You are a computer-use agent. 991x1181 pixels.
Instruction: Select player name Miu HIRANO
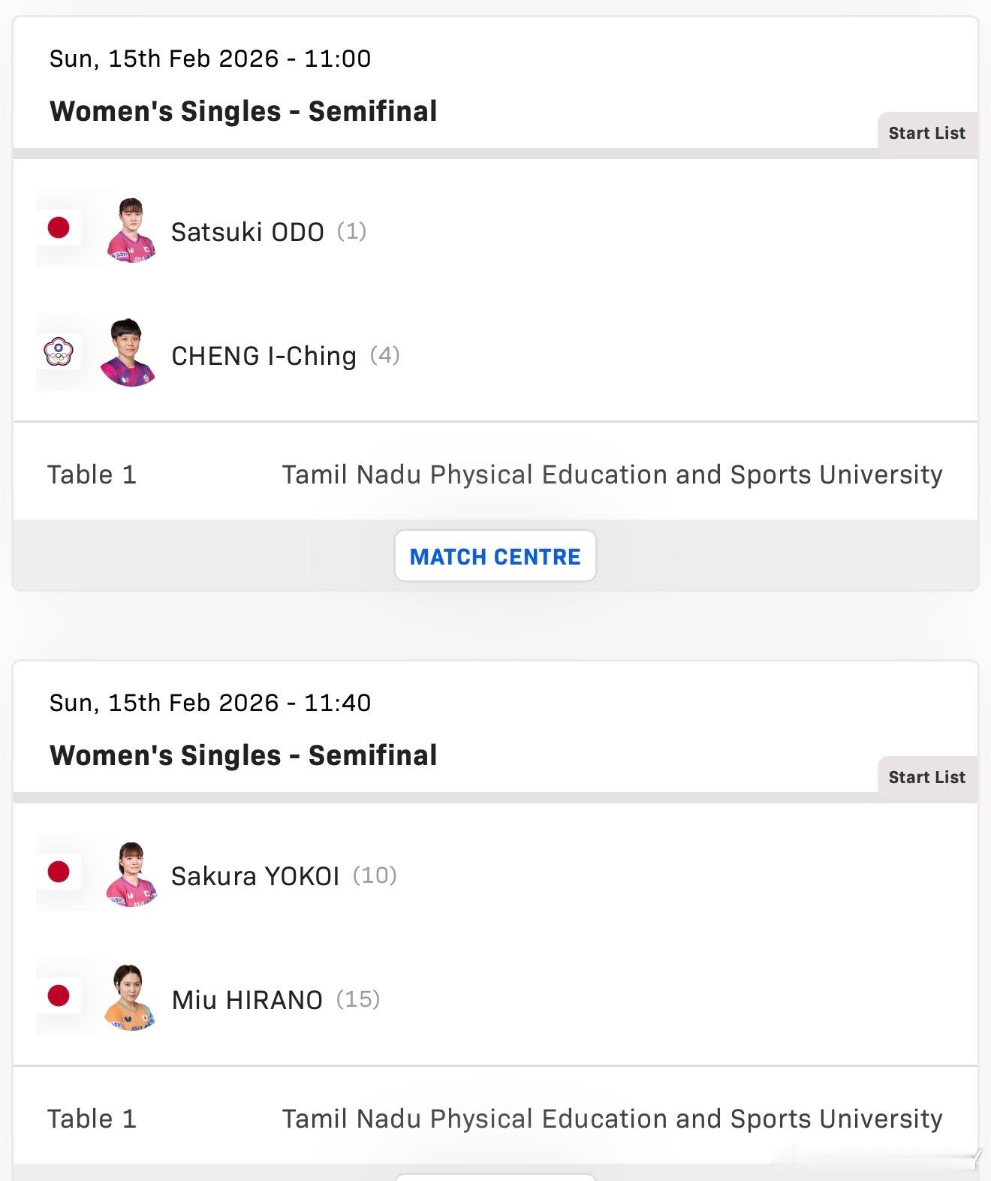(x=247, y=1000)
